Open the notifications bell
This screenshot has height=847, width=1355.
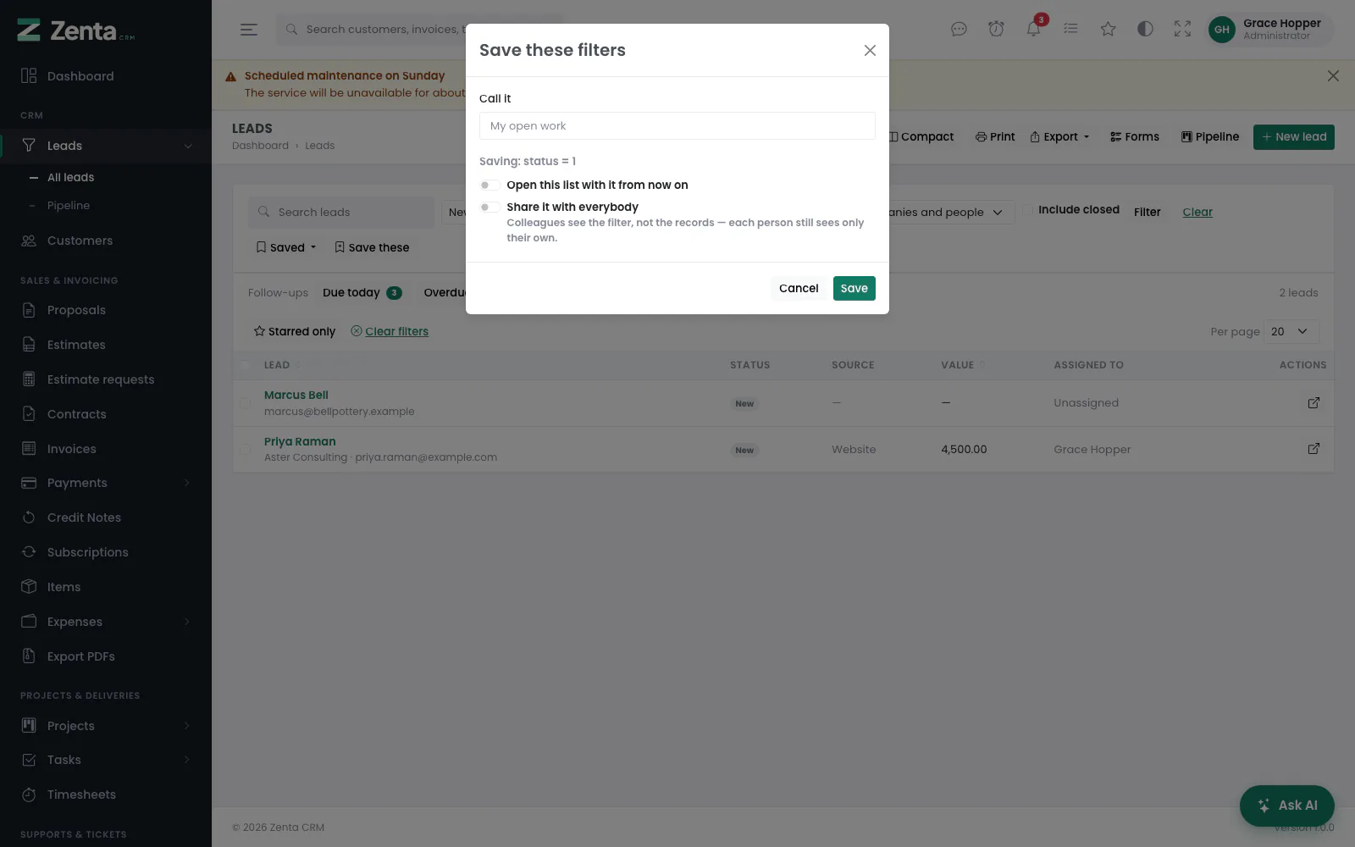pyautogui.click(x=1033, y=30)
